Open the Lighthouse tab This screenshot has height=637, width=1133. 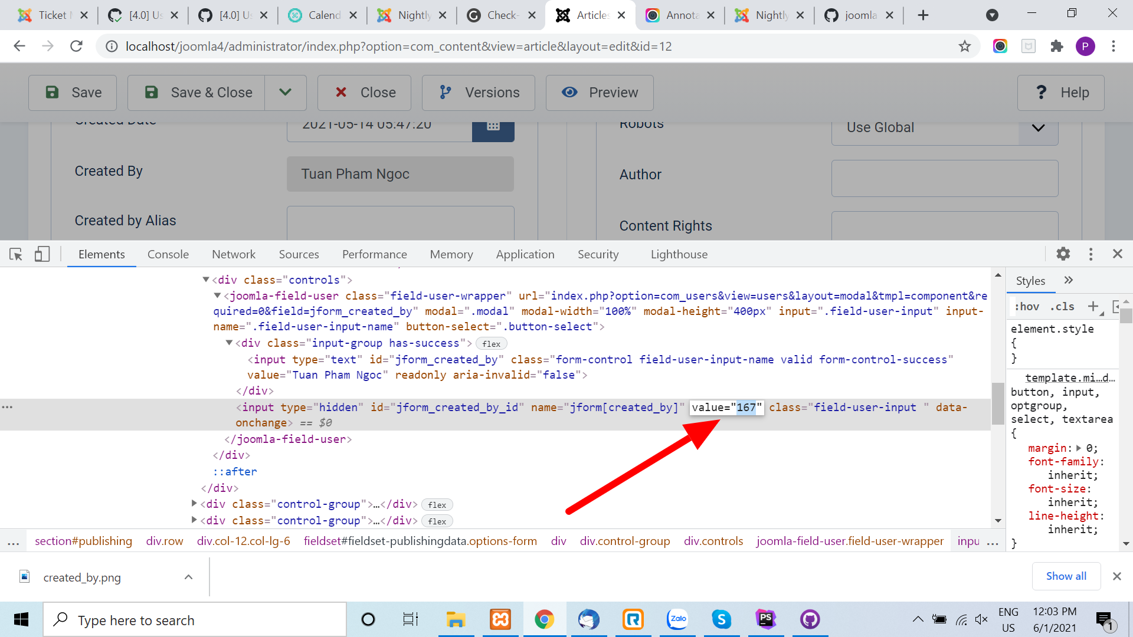[x=679, y=254]
